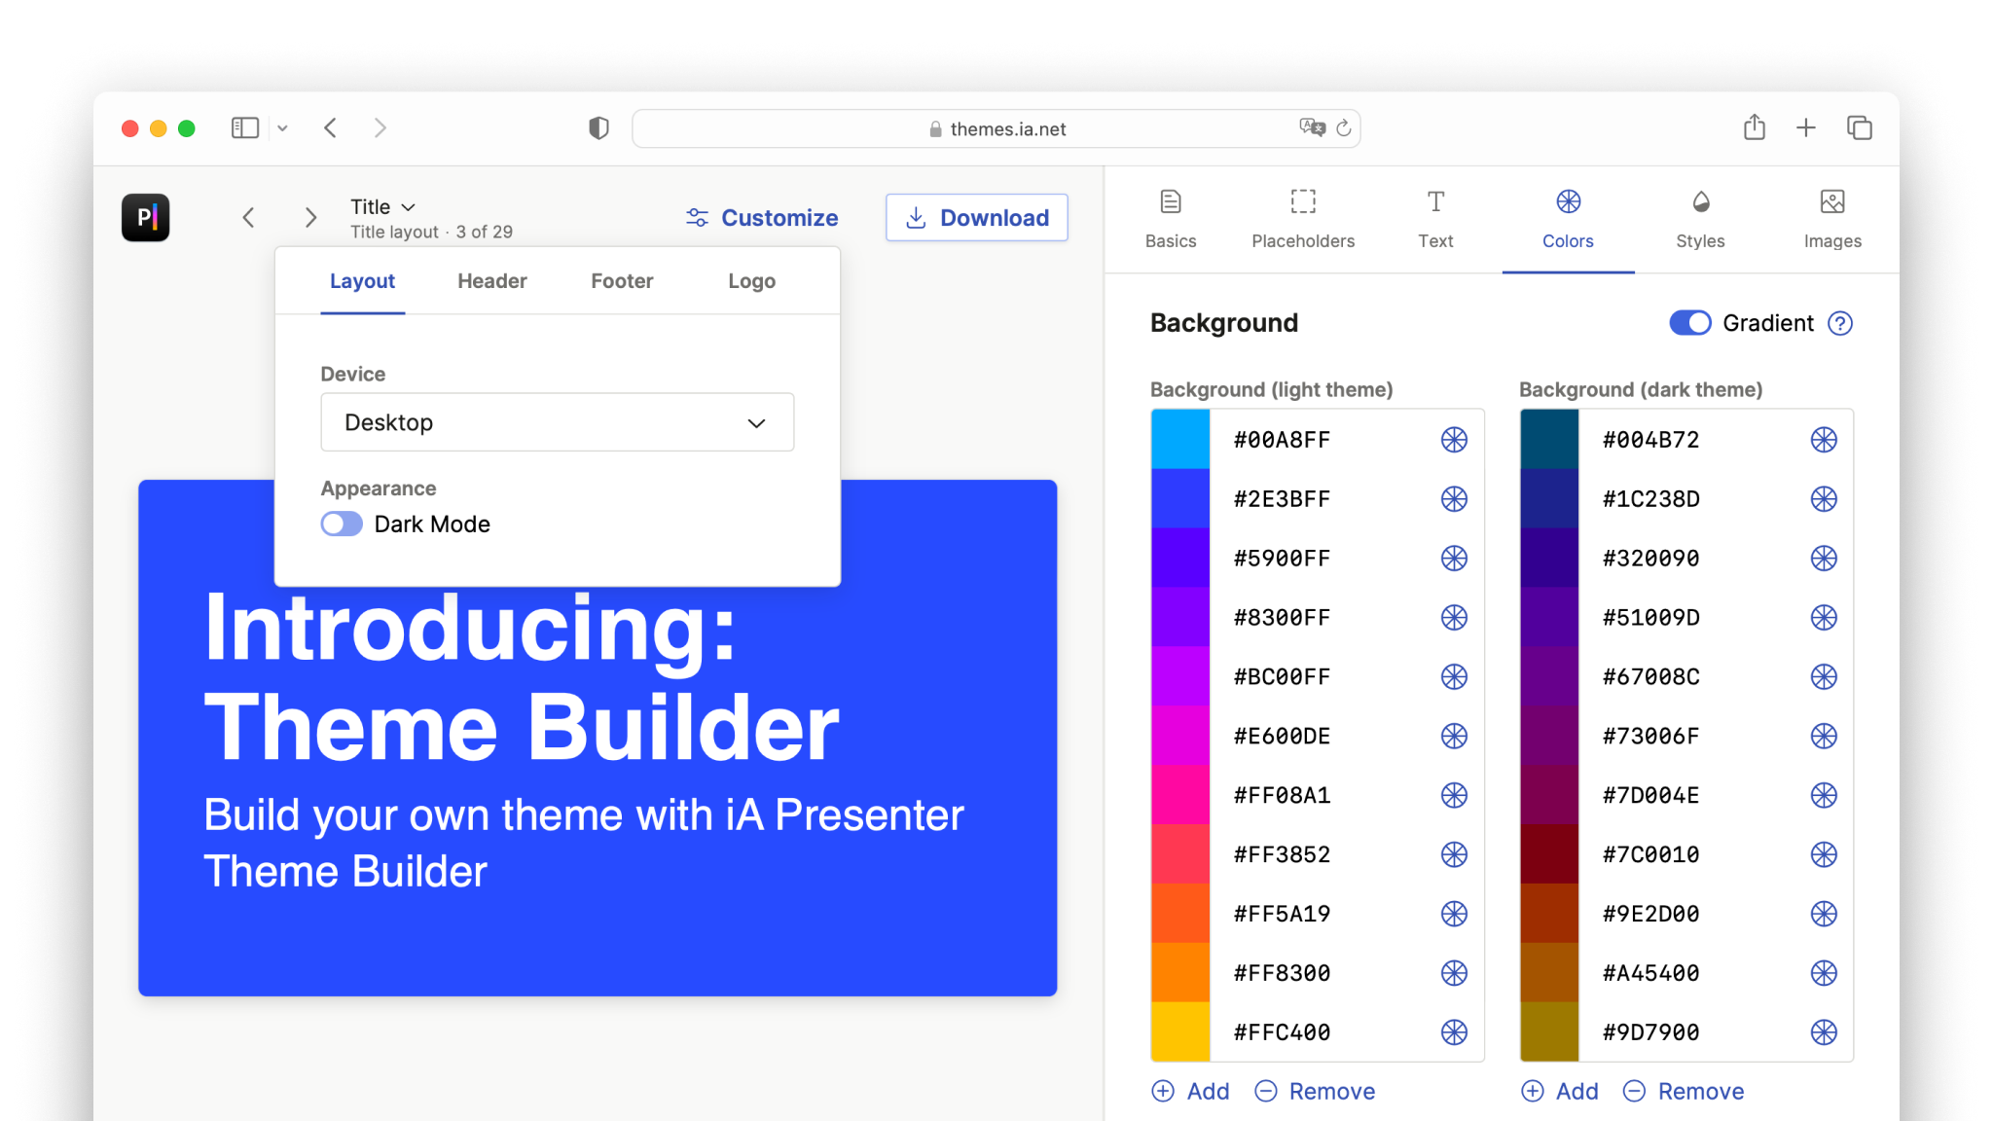
Task: Open color picker icon for #320090
Action: 1824,559
